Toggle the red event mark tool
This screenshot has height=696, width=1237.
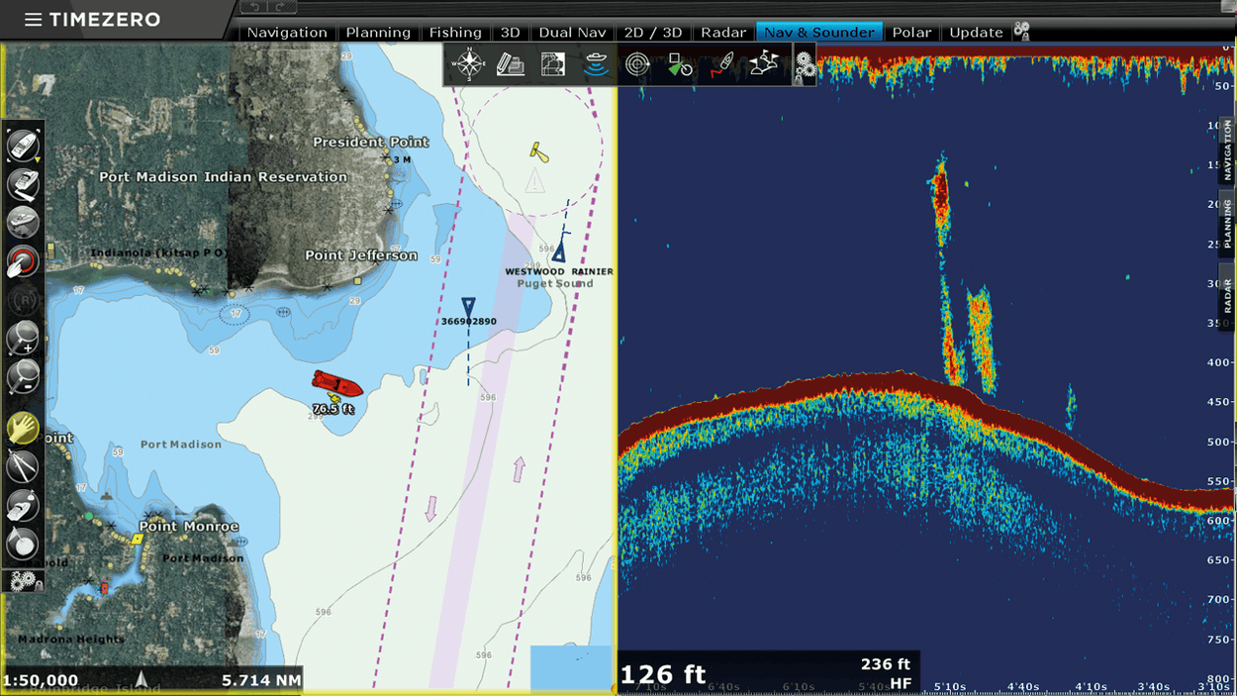(x=23, y=261)
